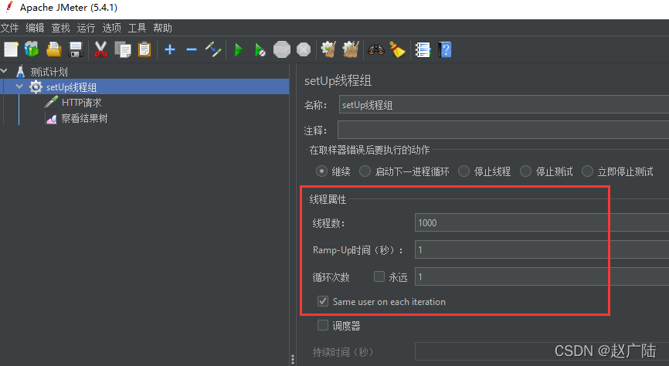Open the 编辑 menu

point(35,28)
